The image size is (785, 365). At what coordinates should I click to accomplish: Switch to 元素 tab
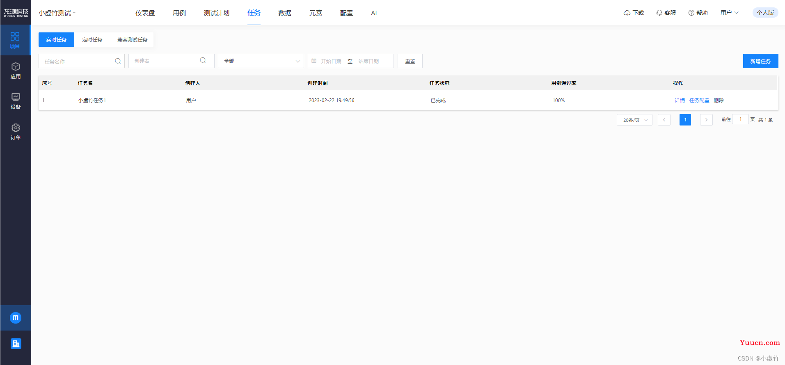tap(316, 13)
